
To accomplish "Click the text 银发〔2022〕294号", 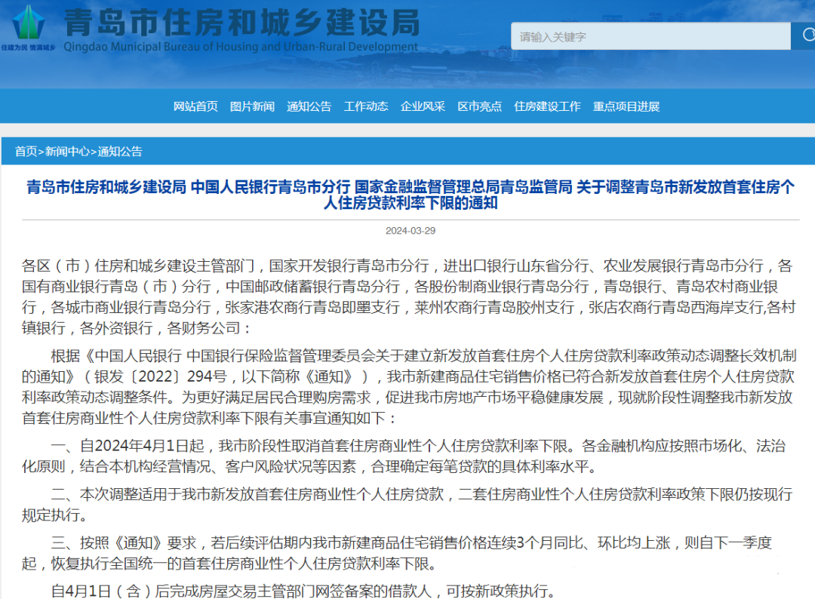I will pyautogui.click(x=161, y=376).
